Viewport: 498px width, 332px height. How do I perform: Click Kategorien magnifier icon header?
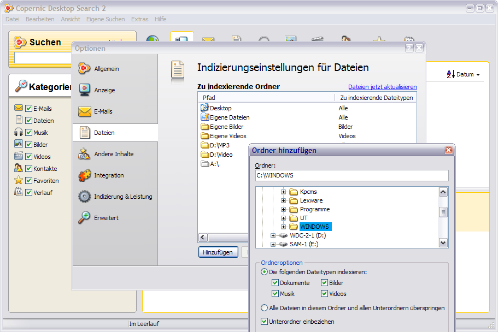click(x=21, y=86)
